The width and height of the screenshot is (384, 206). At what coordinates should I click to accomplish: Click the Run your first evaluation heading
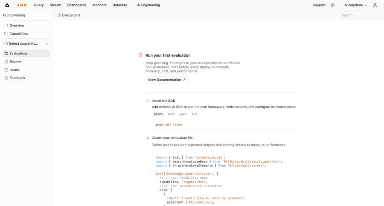tap(168, 55)
